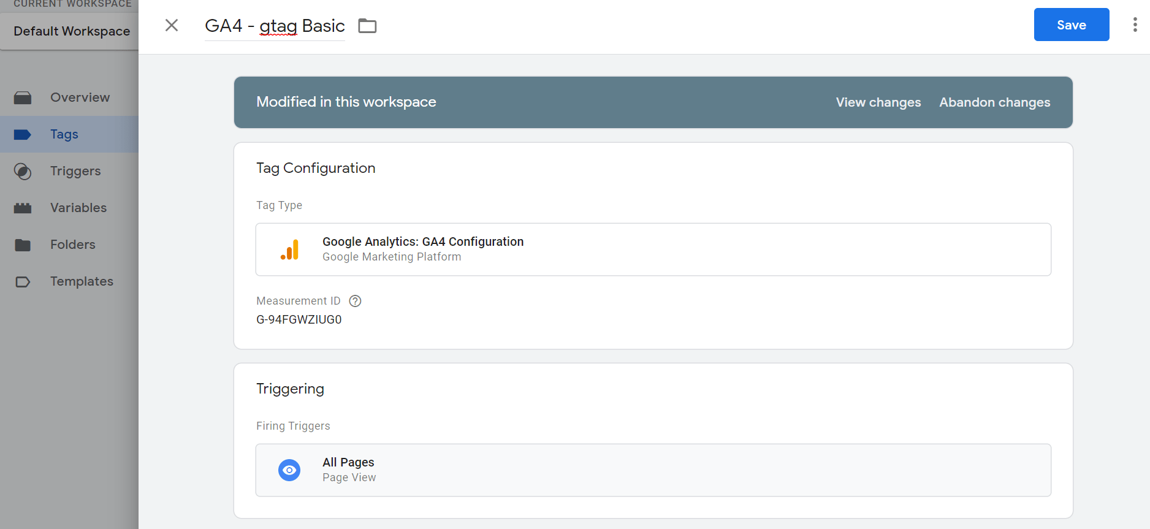This screenshot has width=1150, height=529.
Task: Click Abandon changes in the banner
Action: (x=994, y=102)
